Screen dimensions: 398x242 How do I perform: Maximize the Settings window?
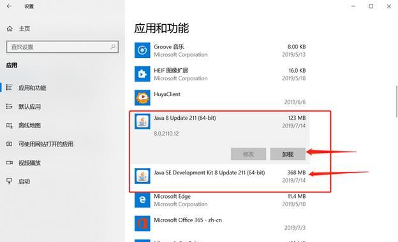[371, 6]
